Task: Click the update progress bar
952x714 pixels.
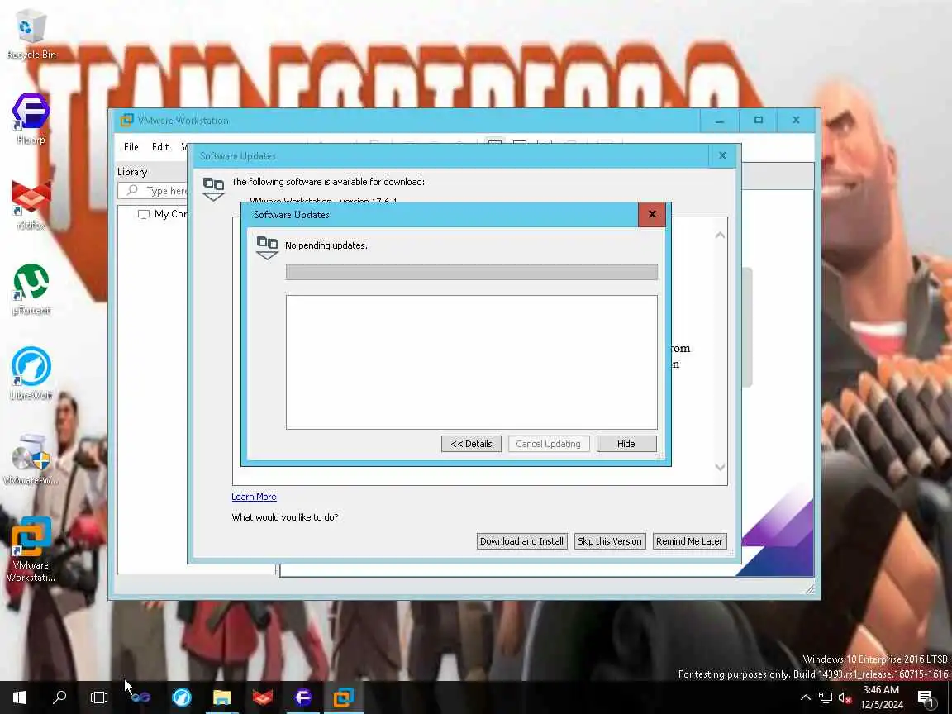Action: (472, 273)
